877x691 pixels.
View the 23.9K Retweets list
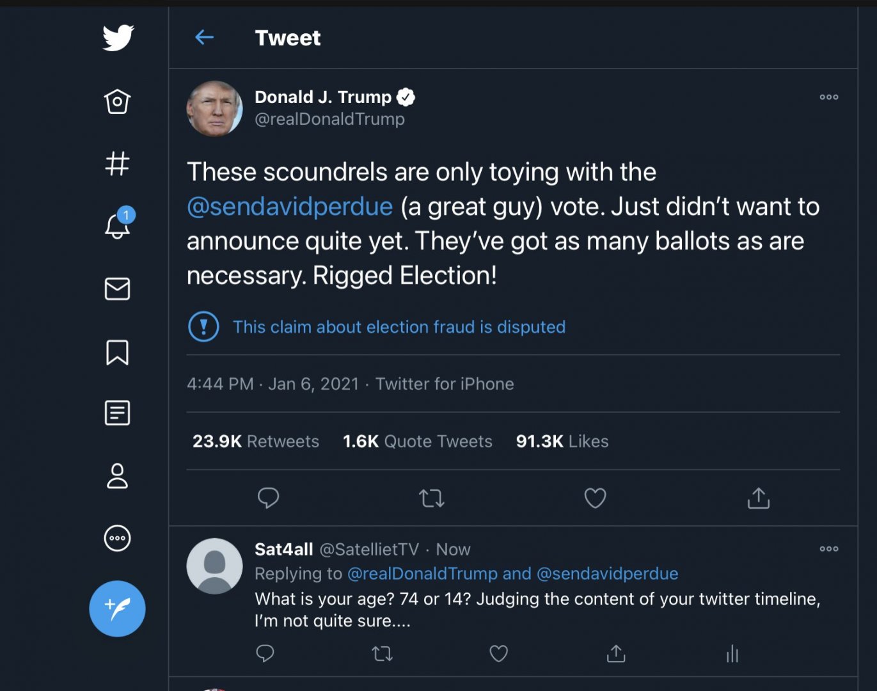256,441
